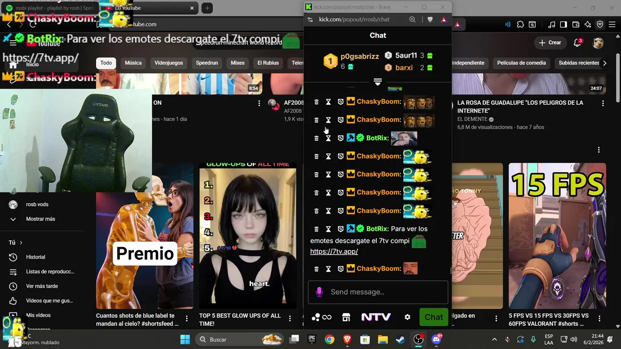Ban BotRix via shield on 7tv message
The image size is (621, 349).
341,229
